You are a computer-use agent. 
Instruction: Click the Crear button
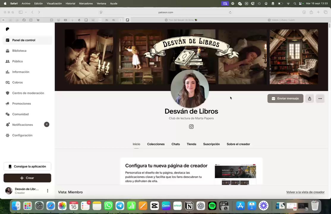pos(27,178)
